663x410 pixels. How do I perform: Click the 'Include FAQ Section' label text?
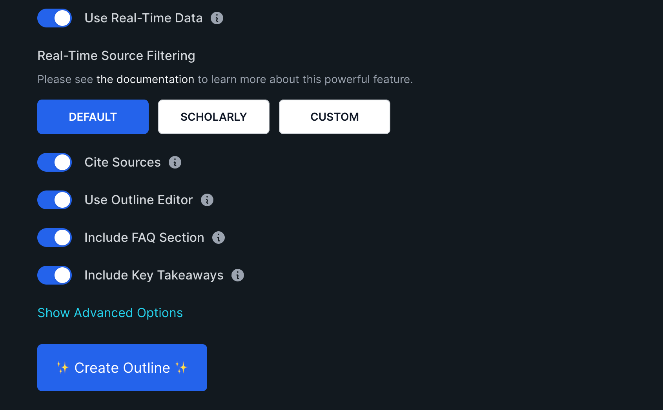(144, 238)
